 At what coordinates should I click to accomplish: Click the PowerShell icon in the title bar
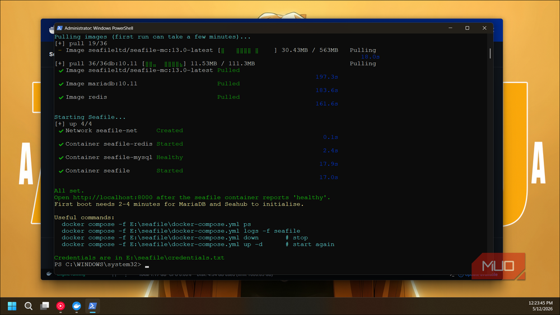[x=60, y=28]
